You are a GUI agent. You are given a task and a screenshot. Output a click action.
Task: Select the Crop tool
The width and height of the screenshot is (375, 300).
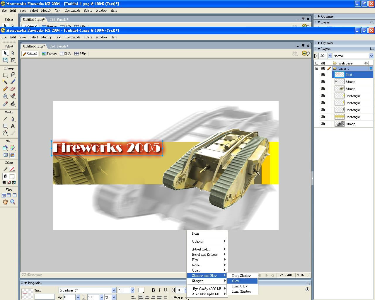pyautogui.click(x=13, y=60)
